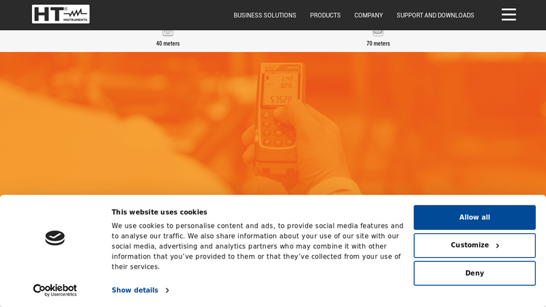Screen dimensions: 546x307
Task: Open the hamburger menu icon
Action: pos(508,14)
